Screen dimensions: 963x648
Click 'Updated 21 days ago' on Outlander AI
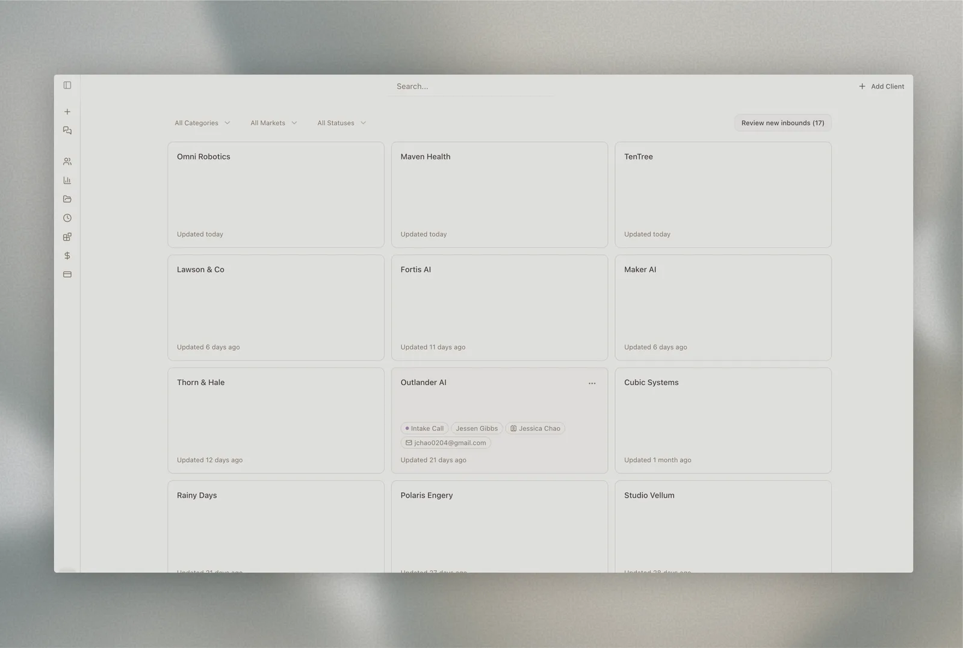click(x=433, y=460)
